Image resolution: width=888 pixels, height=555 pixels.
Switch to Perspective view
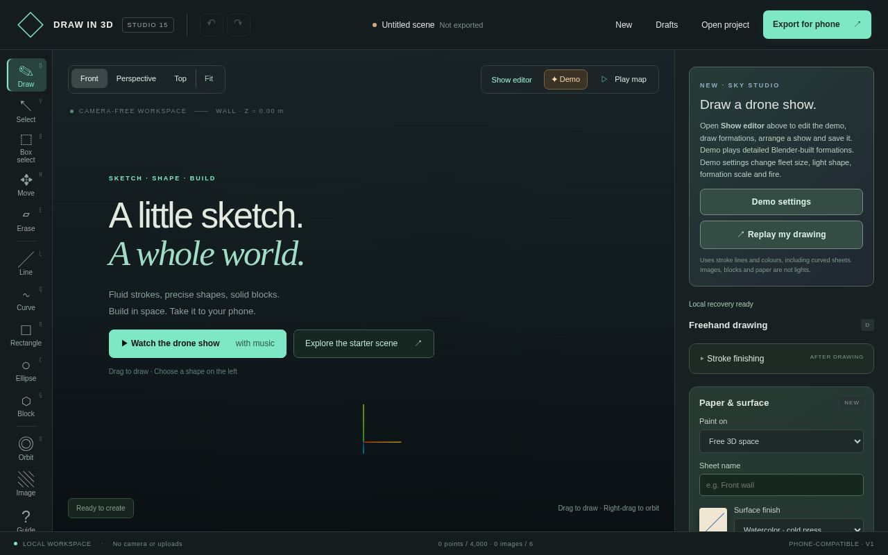(136, 78)
